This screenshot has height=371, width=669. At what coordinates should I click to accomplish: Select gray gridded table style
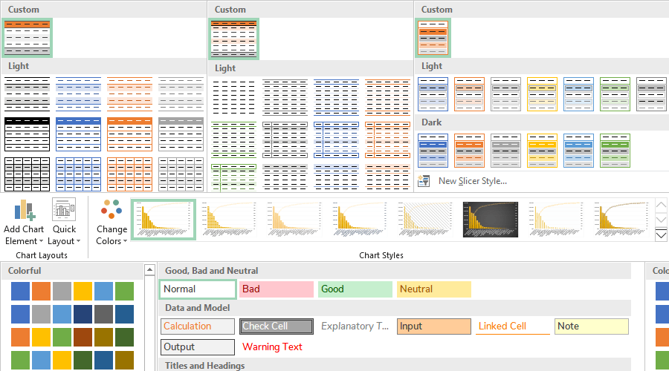pyautogui.click(x=181, y=174)
